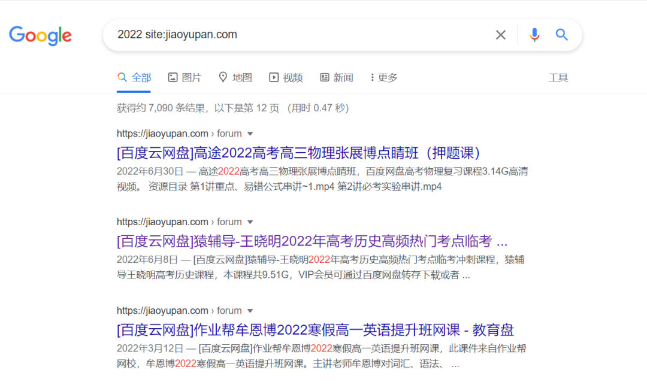Expand the dropdown arrow beside the 作业帮牟恩博 result's URL
The image size is (647, 388).
250,311
